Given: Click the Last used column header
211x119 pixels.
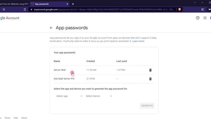Looking at the screenshot, I should pyautogui.click(x=122, y=61).
